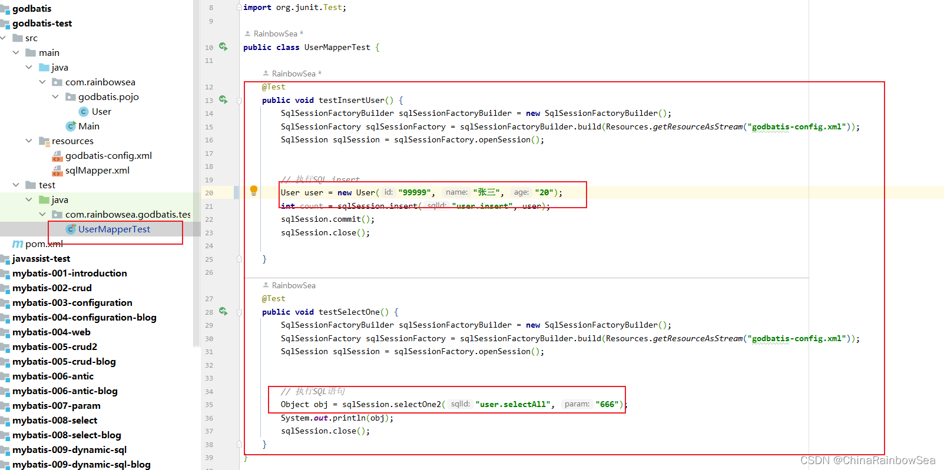Select mybatis-004-web module

(51, 332)
